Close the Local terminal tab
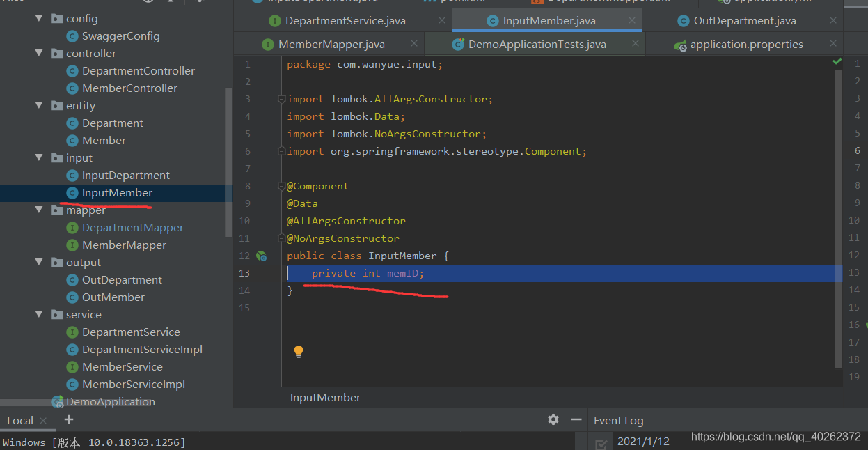Image resolution: width=868 pixels, height=450 pixels. point(43,421)
